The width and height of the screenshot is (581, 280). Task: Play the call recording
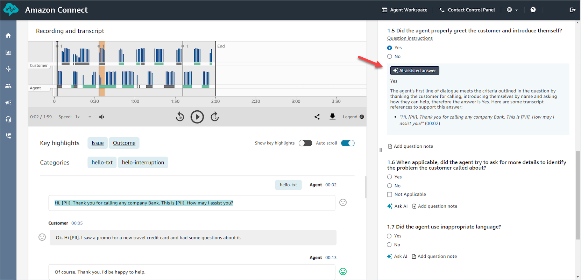click(197, 117)
